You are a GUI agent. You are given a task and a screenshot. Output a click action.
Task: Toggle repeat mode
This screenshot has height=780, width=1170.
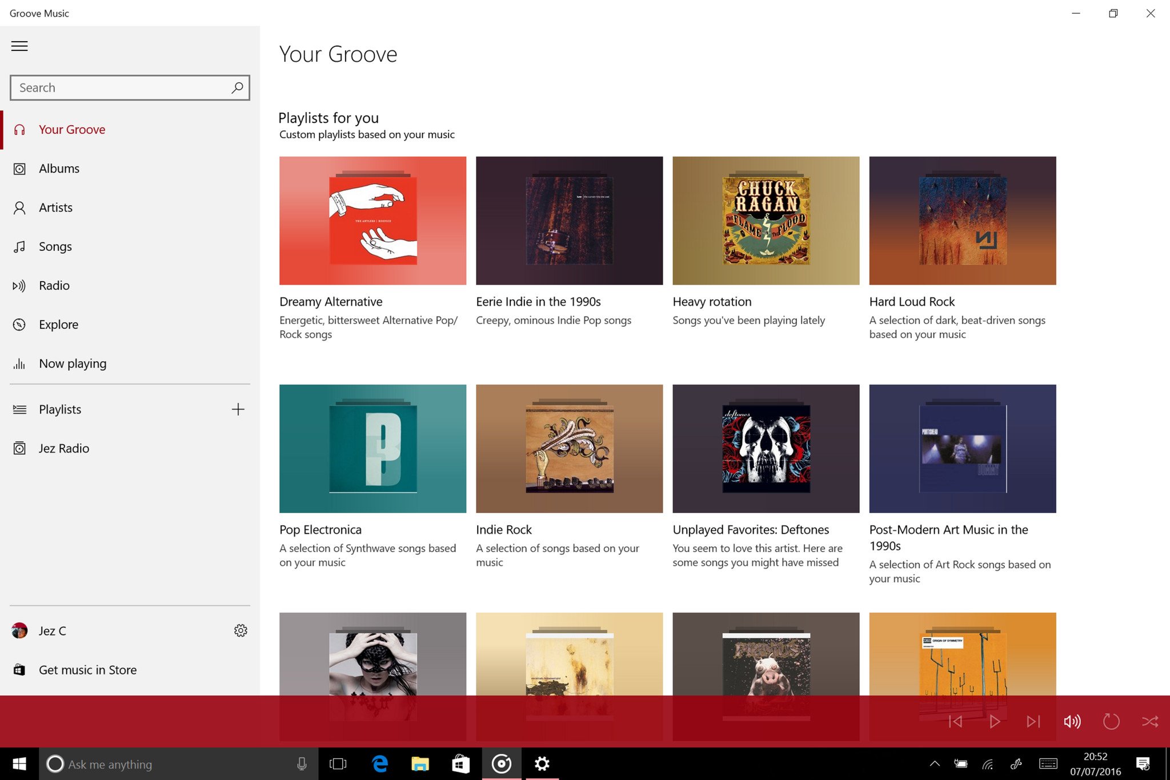1111,722
